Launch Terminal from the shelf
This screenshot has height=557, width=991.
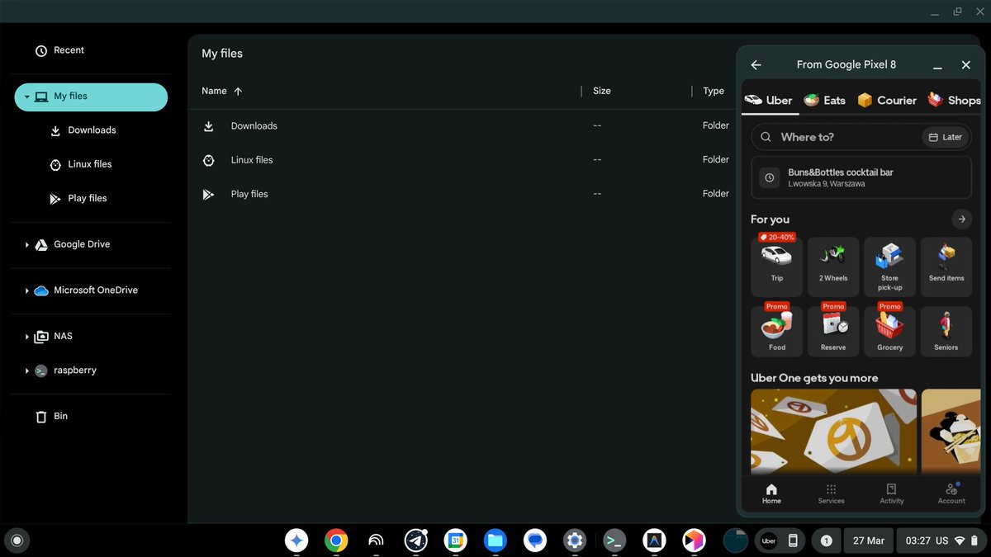coord(614,540)
